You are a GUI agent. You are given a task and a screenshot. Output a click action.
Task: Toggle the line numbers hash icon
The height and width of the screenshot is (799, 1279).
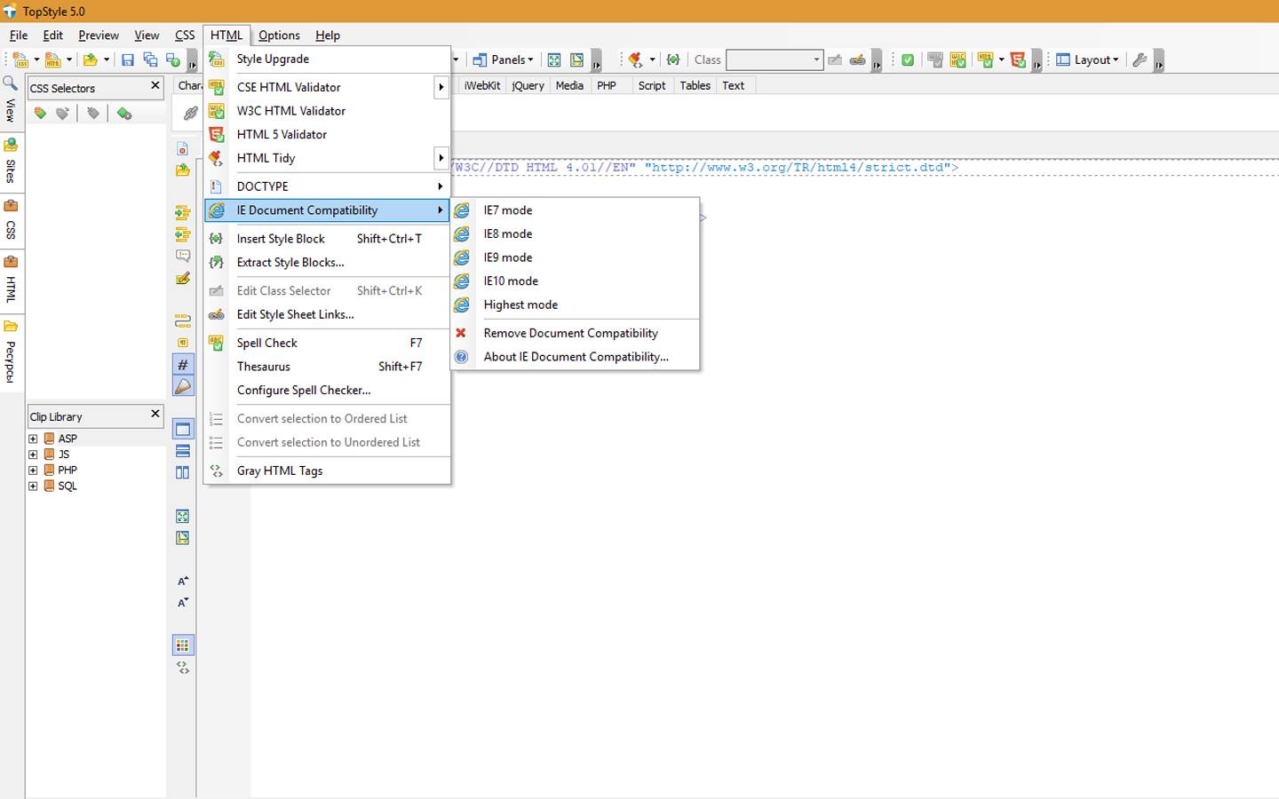point(183,365)
